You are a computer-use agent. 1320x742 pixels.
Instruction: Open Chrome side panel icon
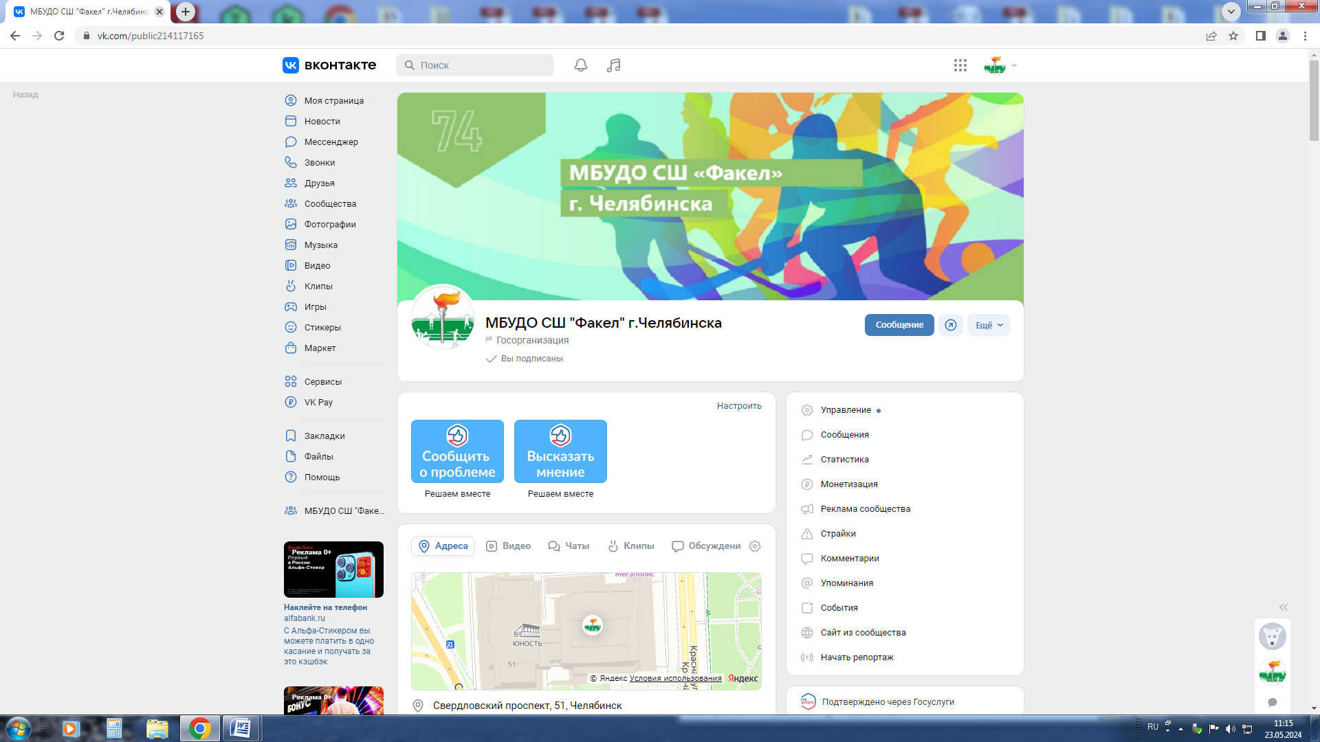(x=1261, y=36)
